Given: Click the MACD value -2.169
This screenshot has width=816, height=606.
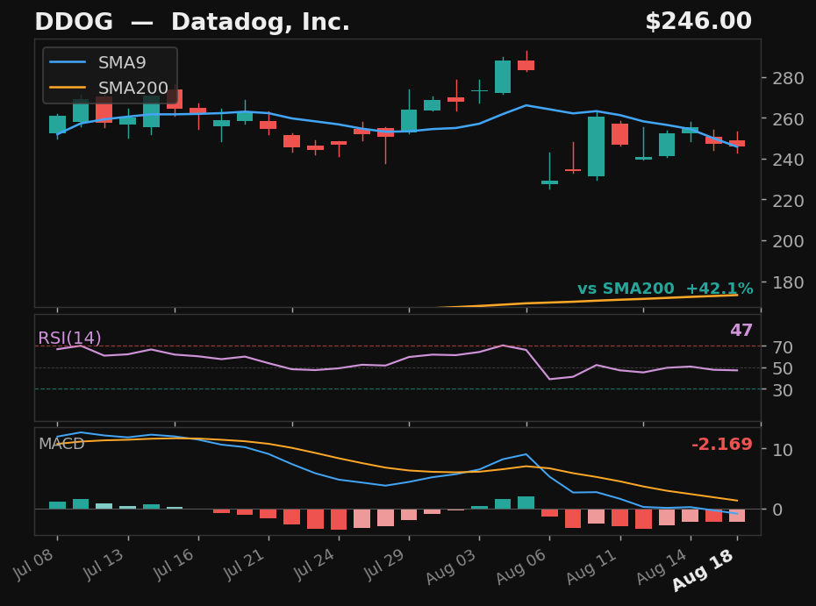Looking at the screenshot, I should (722, 445).
